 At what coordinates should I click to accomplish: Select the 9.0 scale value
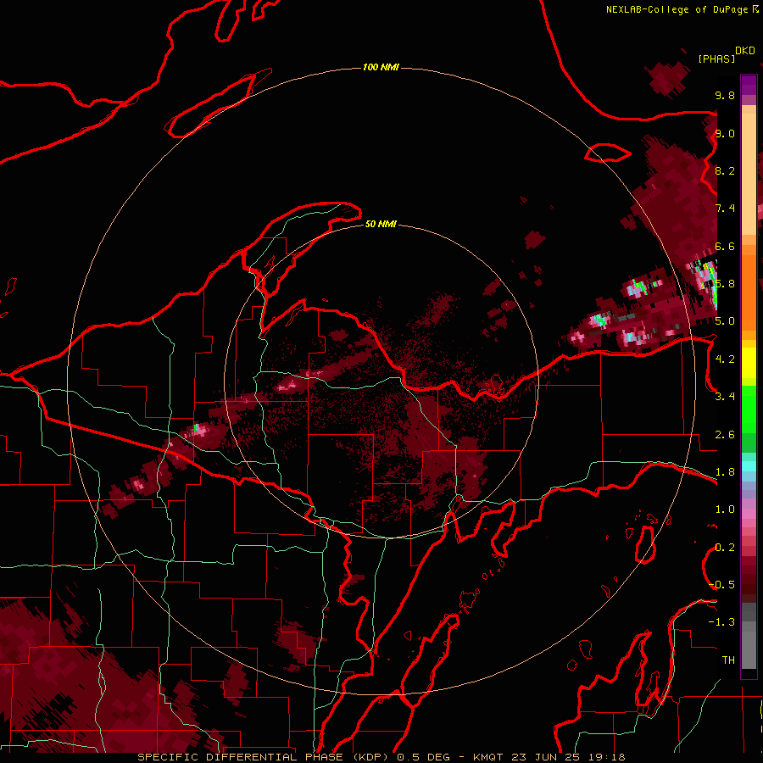[725, 133]
